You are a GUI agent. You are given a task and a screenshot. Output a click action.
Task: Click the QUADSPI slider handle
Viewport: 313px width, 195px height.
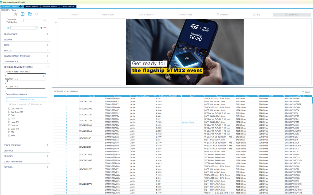click(x=8, y=81)
